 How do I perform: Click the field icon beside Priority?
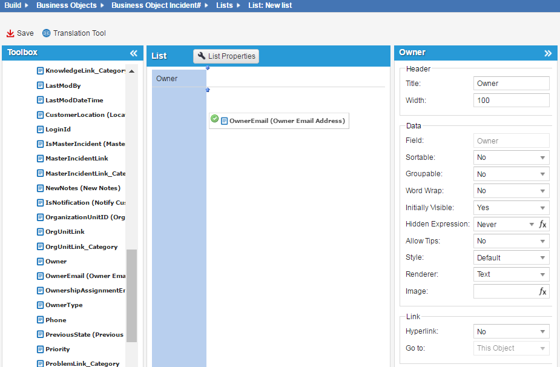click(x=41, y=349)
